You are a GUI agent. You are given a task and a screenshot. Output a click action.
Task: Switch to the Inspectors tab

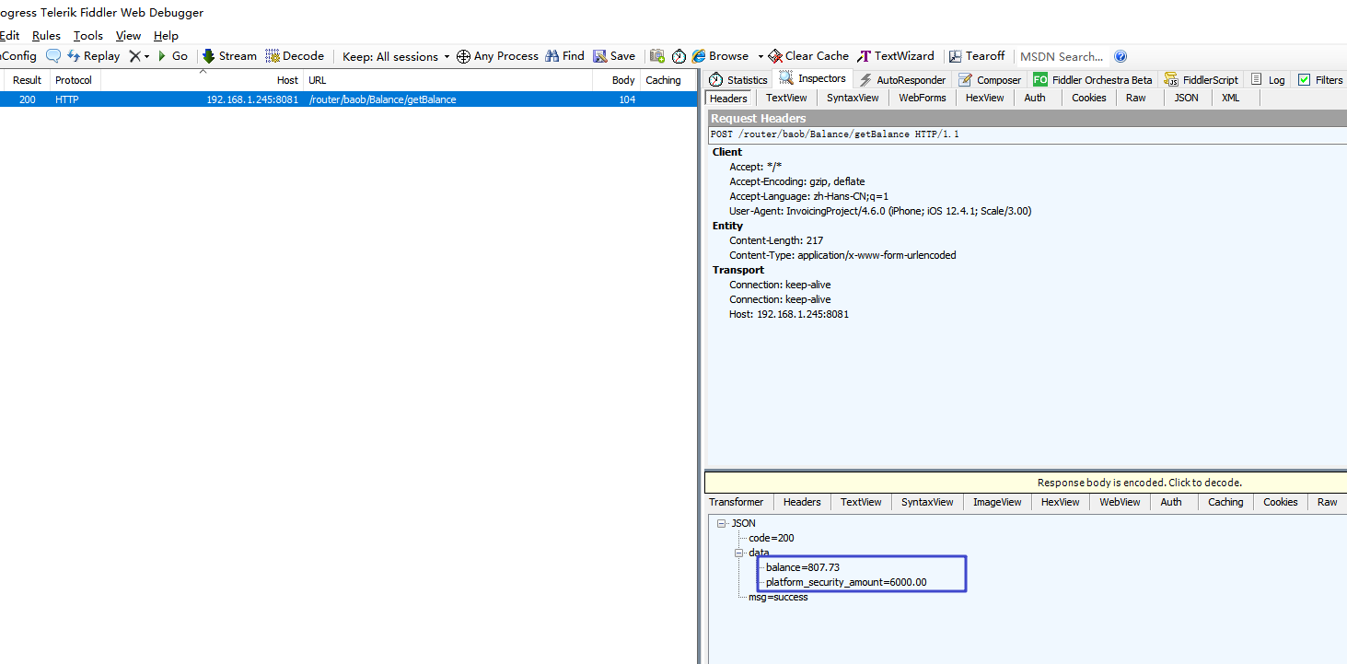click(x=812, y=79)
